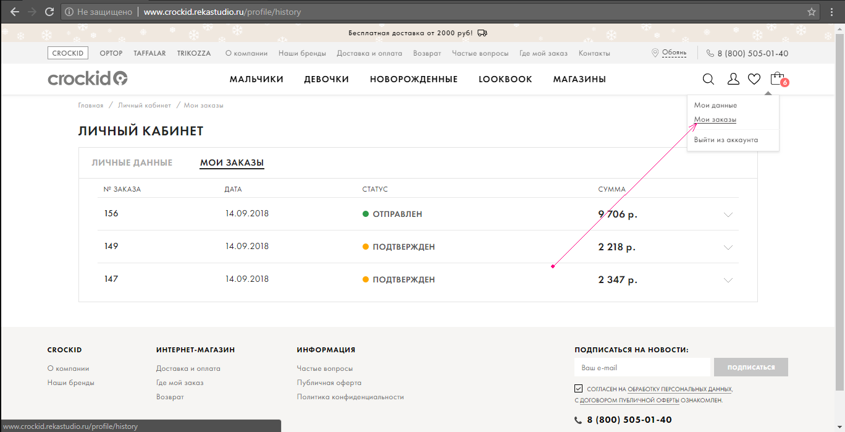The width and height of the screenshot is (845, 432).
Task: Select Мои данные in account menu
Action: [x=715, y=106]
